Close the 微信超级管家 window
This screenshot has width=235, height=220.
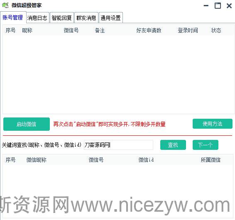(x=229, y=6)
